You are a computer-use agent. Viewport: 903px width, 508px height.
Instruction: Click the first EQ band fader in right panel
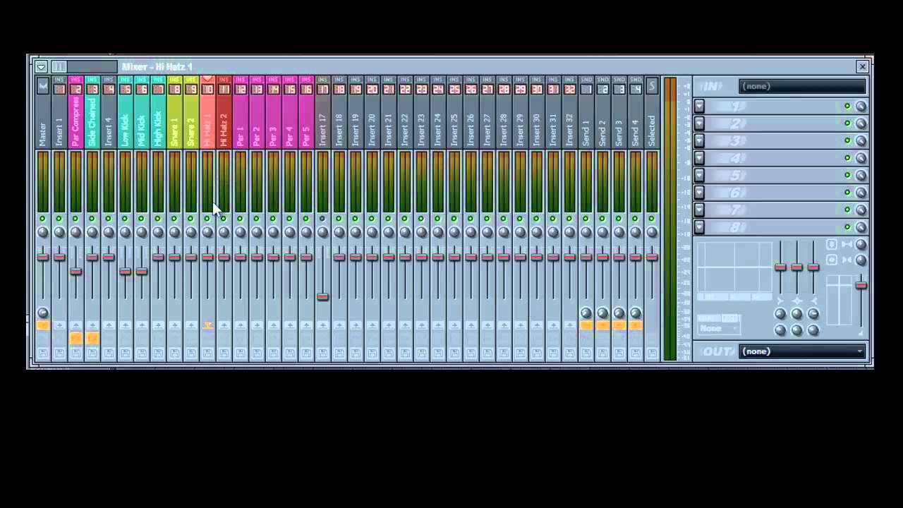(x=780, y=267)
